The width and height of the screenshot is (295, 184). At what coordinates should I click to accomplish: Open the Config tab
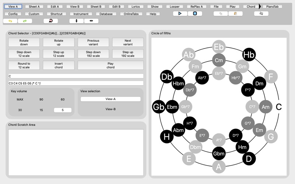tap(13, 14)
